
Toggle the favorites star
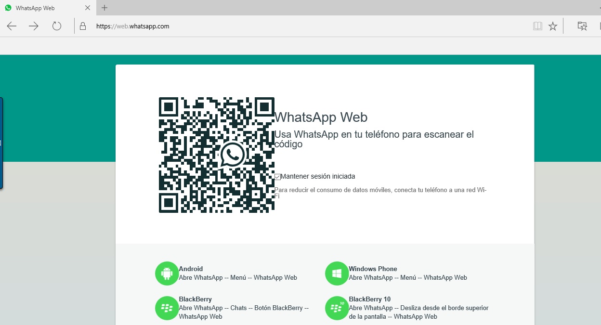click(x=553, y=26)
